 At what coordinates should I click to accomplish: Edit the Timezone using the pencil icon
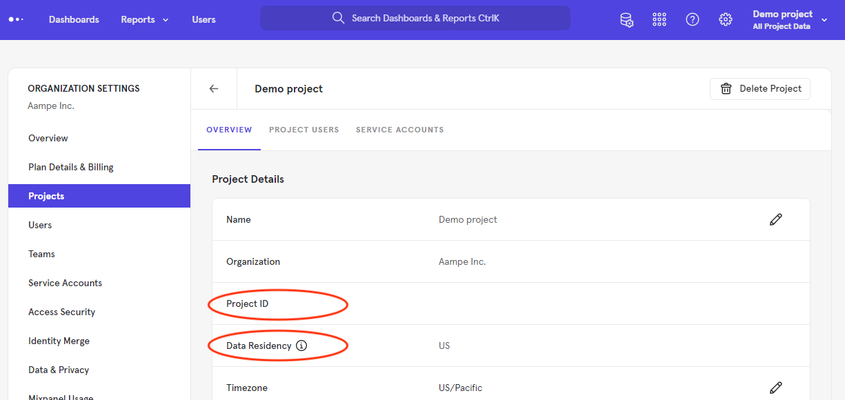[x=775, y=388]
